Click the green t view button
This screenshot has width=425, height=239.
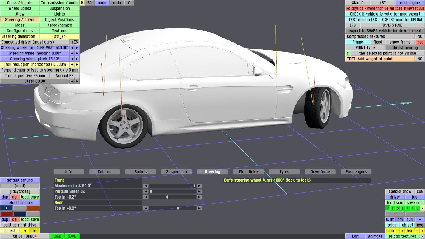point(413,208)
